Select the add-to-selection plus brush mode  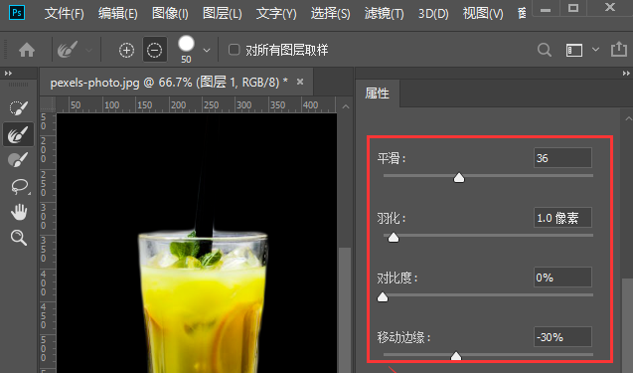click(x=126, y=50)
